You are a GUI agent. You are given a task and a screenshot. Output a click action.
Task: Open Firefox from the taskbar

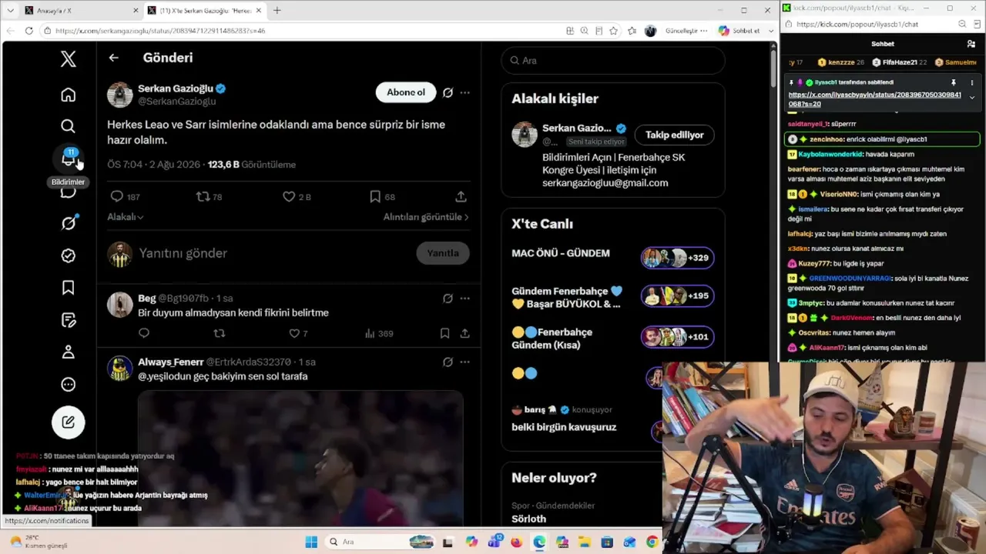[516, 542]
